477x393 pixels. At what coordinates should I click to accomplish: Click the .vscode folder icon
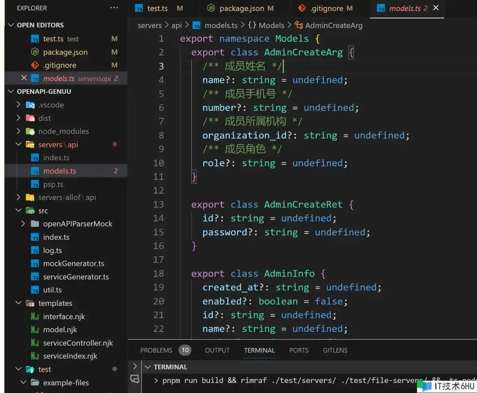point(30,105)
